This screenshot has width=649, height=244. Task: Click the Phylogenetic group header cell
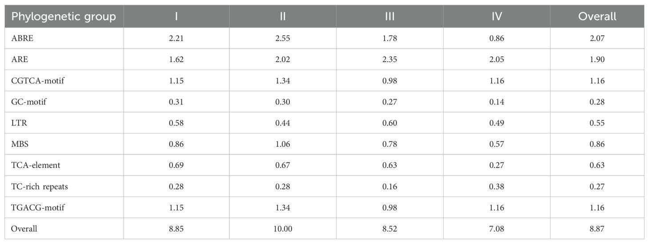point(64,16)
